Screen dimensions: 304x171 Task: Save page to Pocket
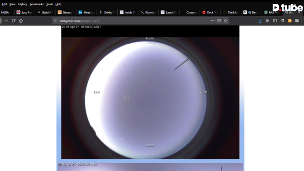(219, 21)
